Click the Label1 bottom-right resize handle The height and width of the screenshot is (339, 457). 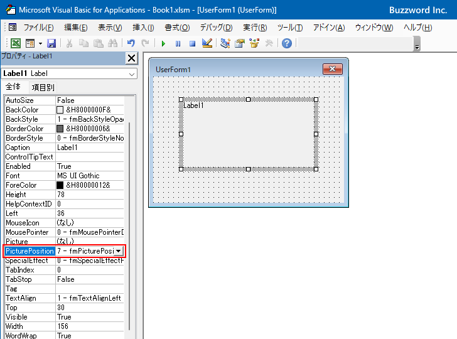(x=316, y=169)
